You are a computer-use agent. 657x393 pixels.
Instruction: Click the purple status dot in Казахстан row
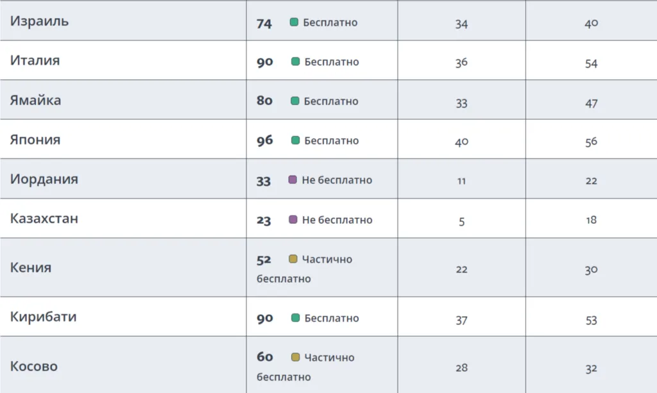293,220
